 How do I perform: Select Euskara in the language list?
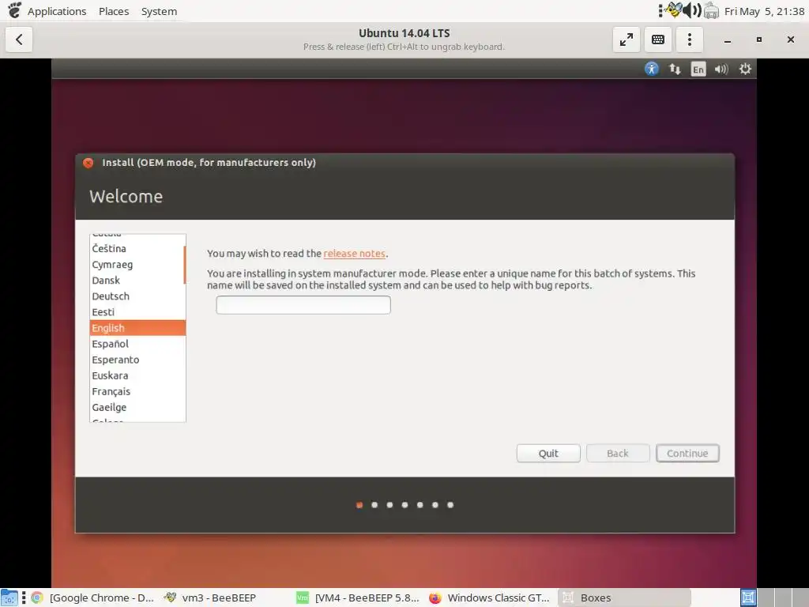[x=137, y=375]
